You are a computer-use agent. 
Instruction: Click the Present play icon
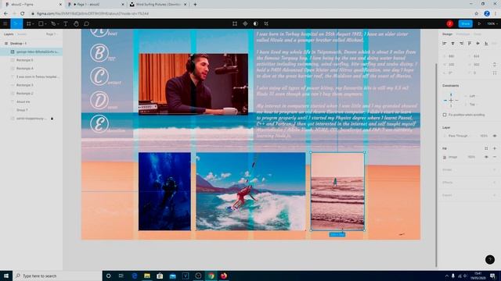[x=479, y=23]
